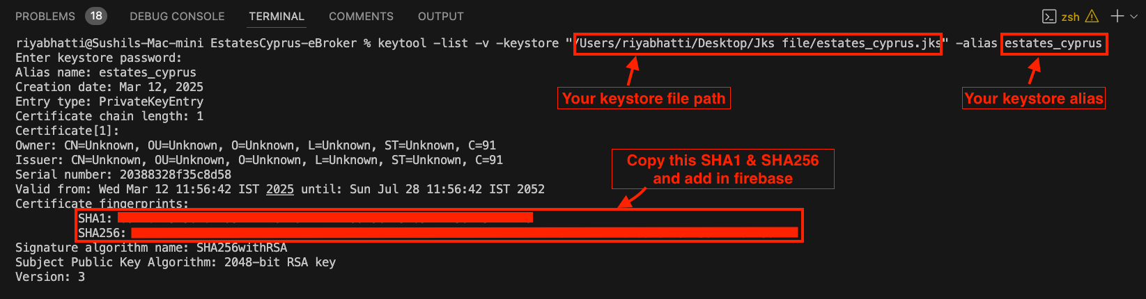Screen dimensions: 1146x299
Task: Click the underlined 2025 in Valid from
Action: pos(280,189)
